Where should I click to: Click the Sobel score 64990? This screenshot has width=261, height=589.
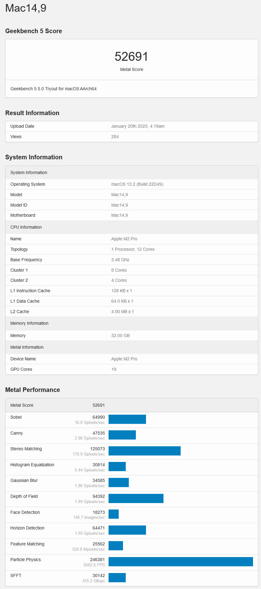(98, 417)
